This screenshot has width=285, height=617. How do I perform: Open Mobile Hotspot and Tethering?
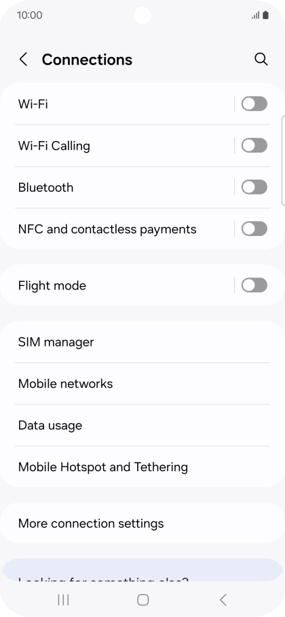pyautogui.click(x=142, y=467)
